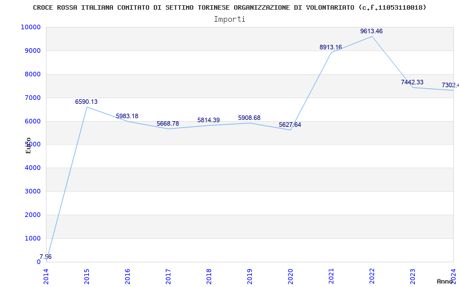Select the 5627.64 data label
The height and width of the screenshot is (287, 459).
(290, 125)
